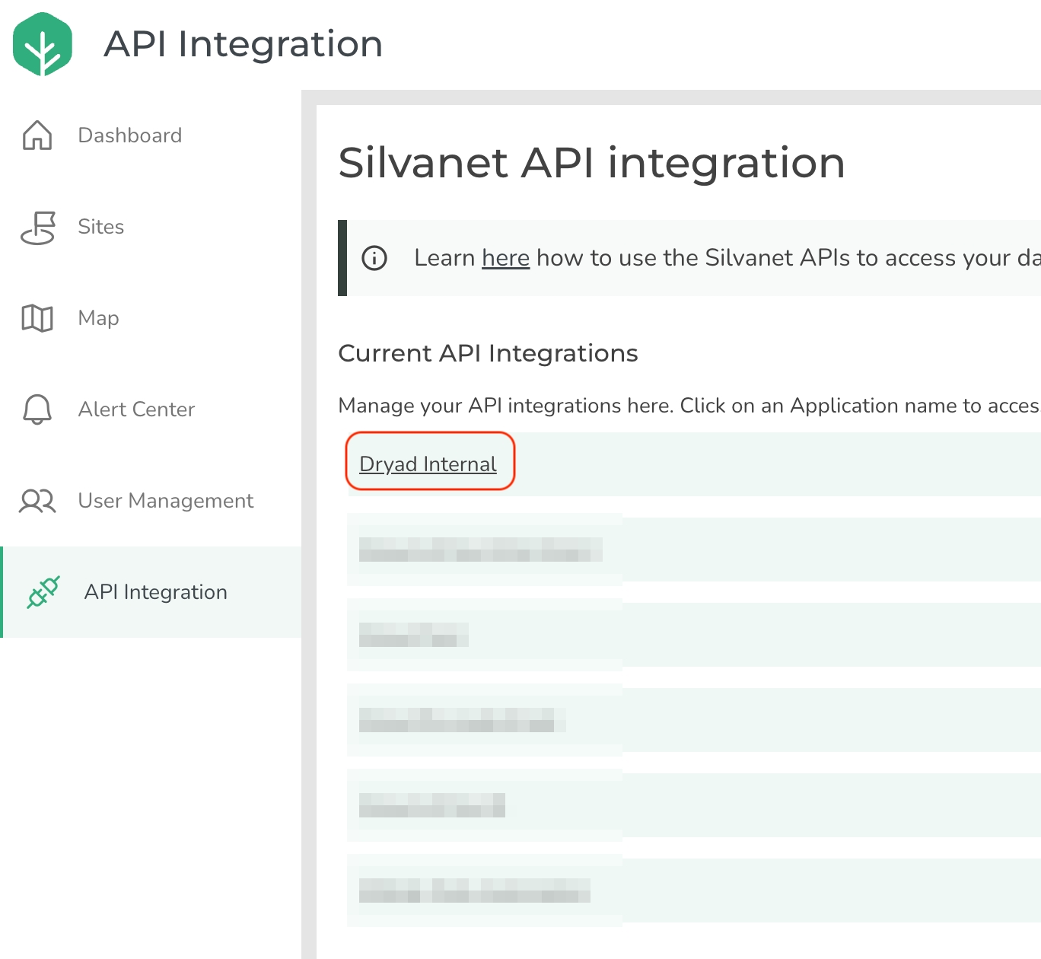
Task: Click the Silvanet API integration heading
Action: point(591,163)
